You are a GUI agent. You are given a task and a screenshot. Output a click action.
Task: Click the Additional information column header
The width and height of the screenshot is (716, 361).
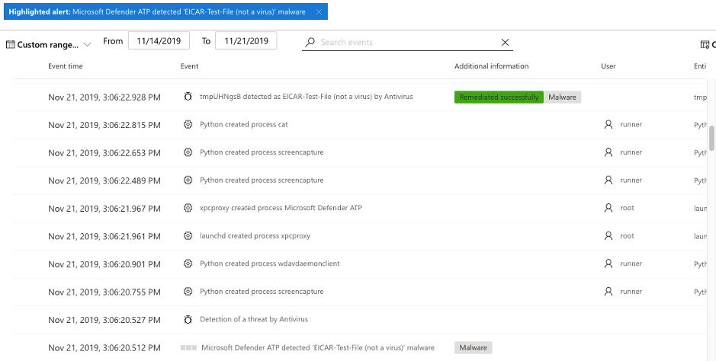(x=491, y=66)
